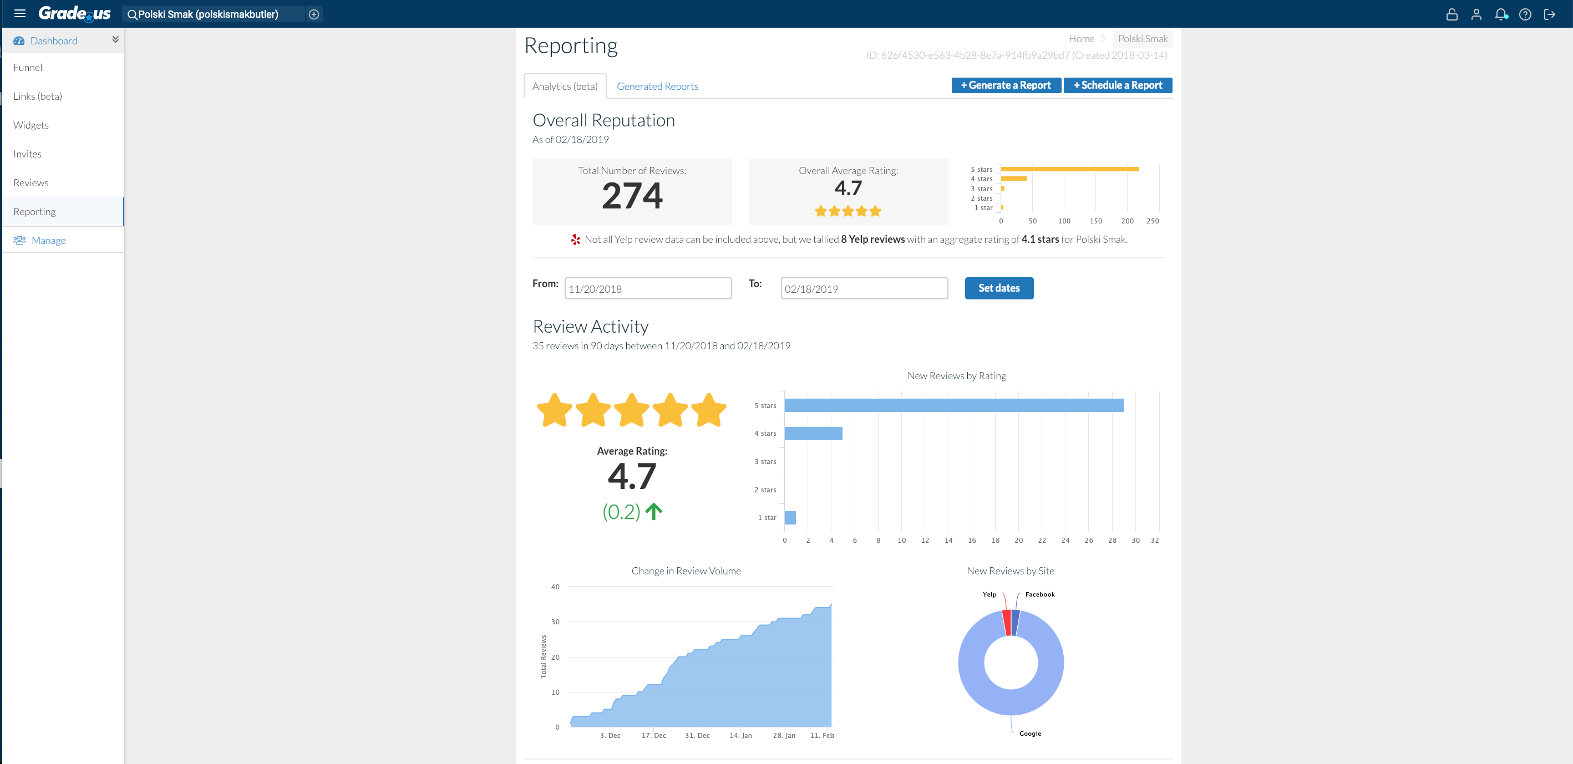Click the Invites sidebar icon

click(x=27, y=152)
